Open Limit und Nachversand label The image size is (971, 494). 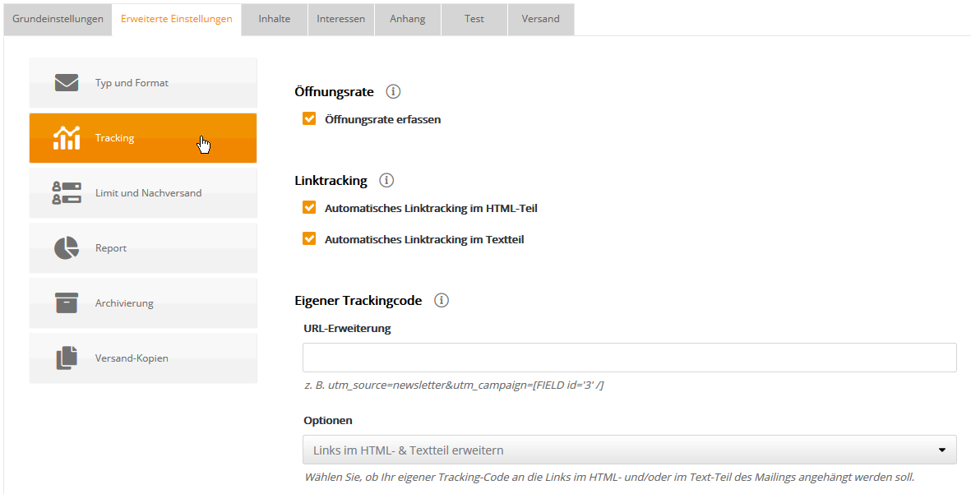(148, 193)
